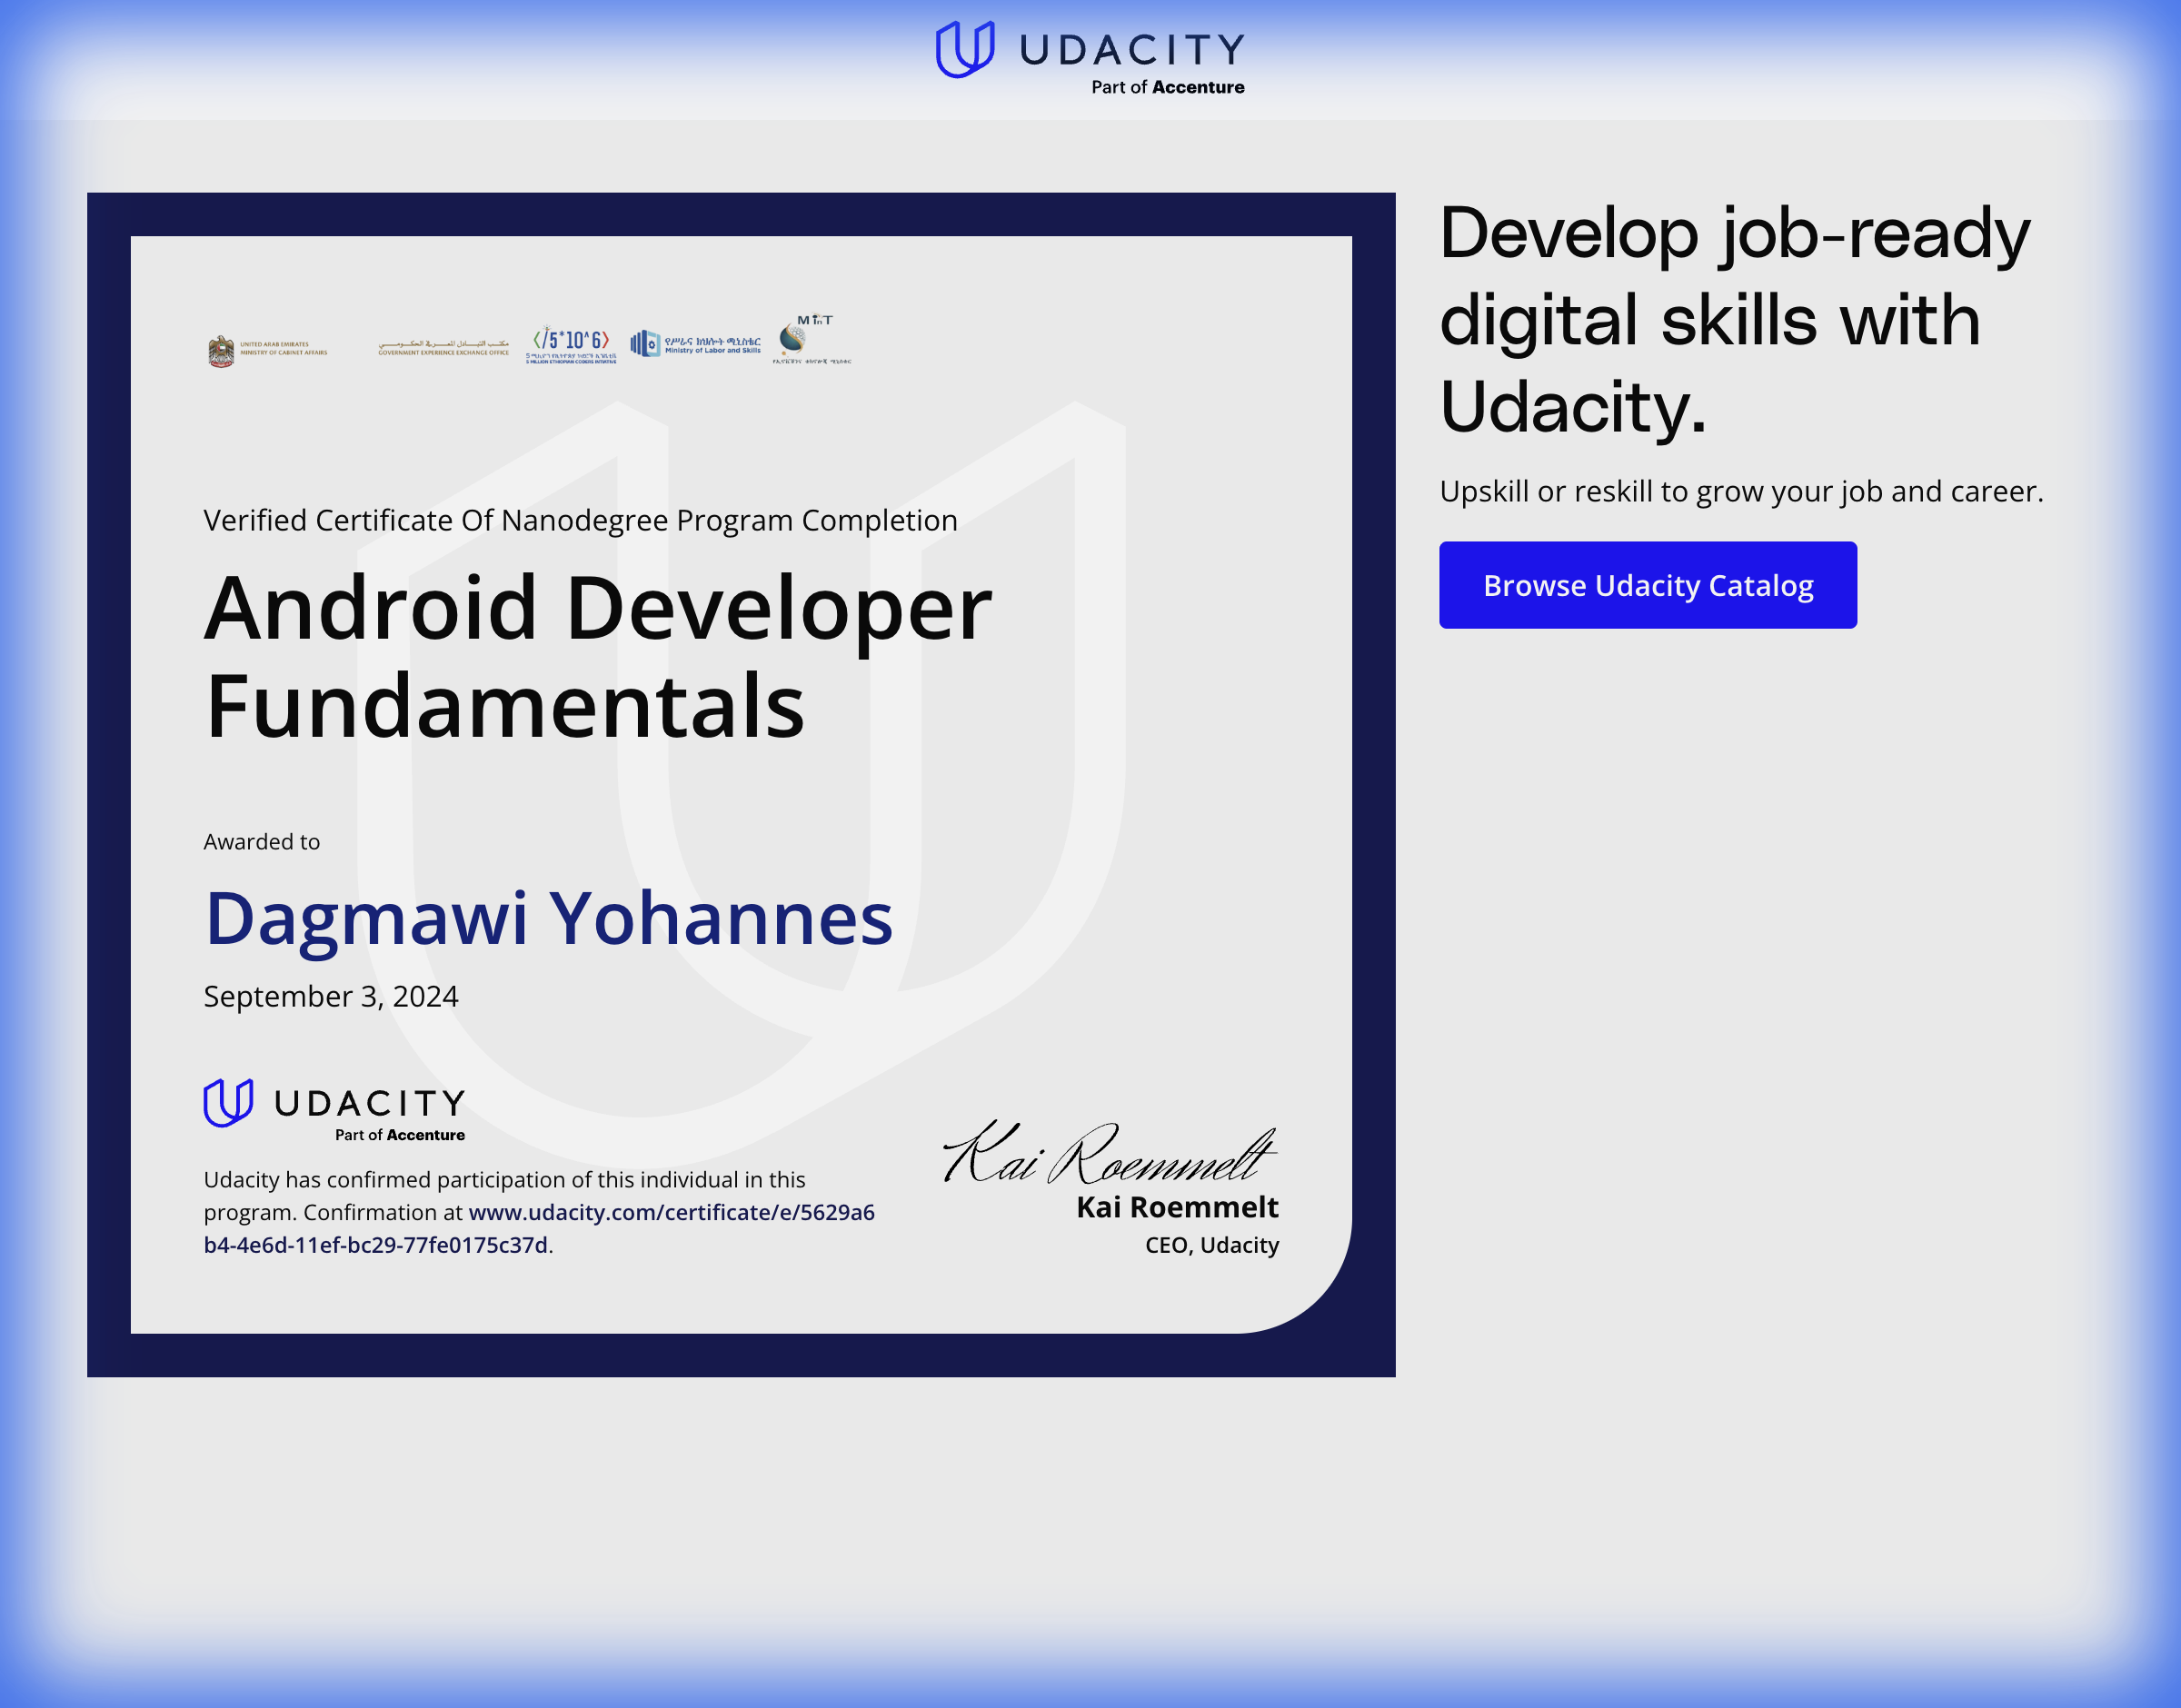2181x1708 pixels.
Task: Click the 'Android Developer Fundamentals' title
Action: click(x=598, y=656)
